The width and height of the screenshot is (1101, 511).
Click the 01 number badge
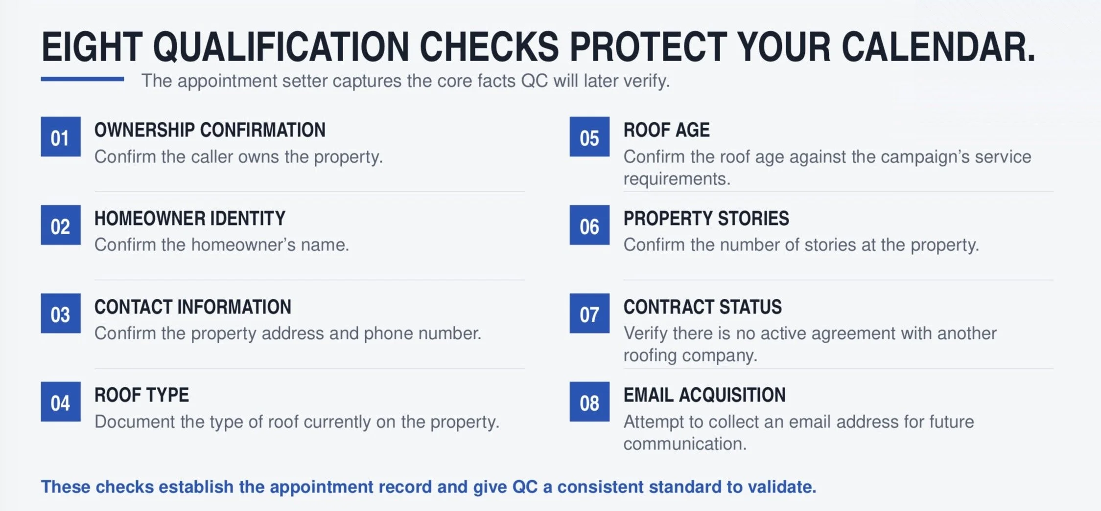pyautogui.click(x=61, y=136)
